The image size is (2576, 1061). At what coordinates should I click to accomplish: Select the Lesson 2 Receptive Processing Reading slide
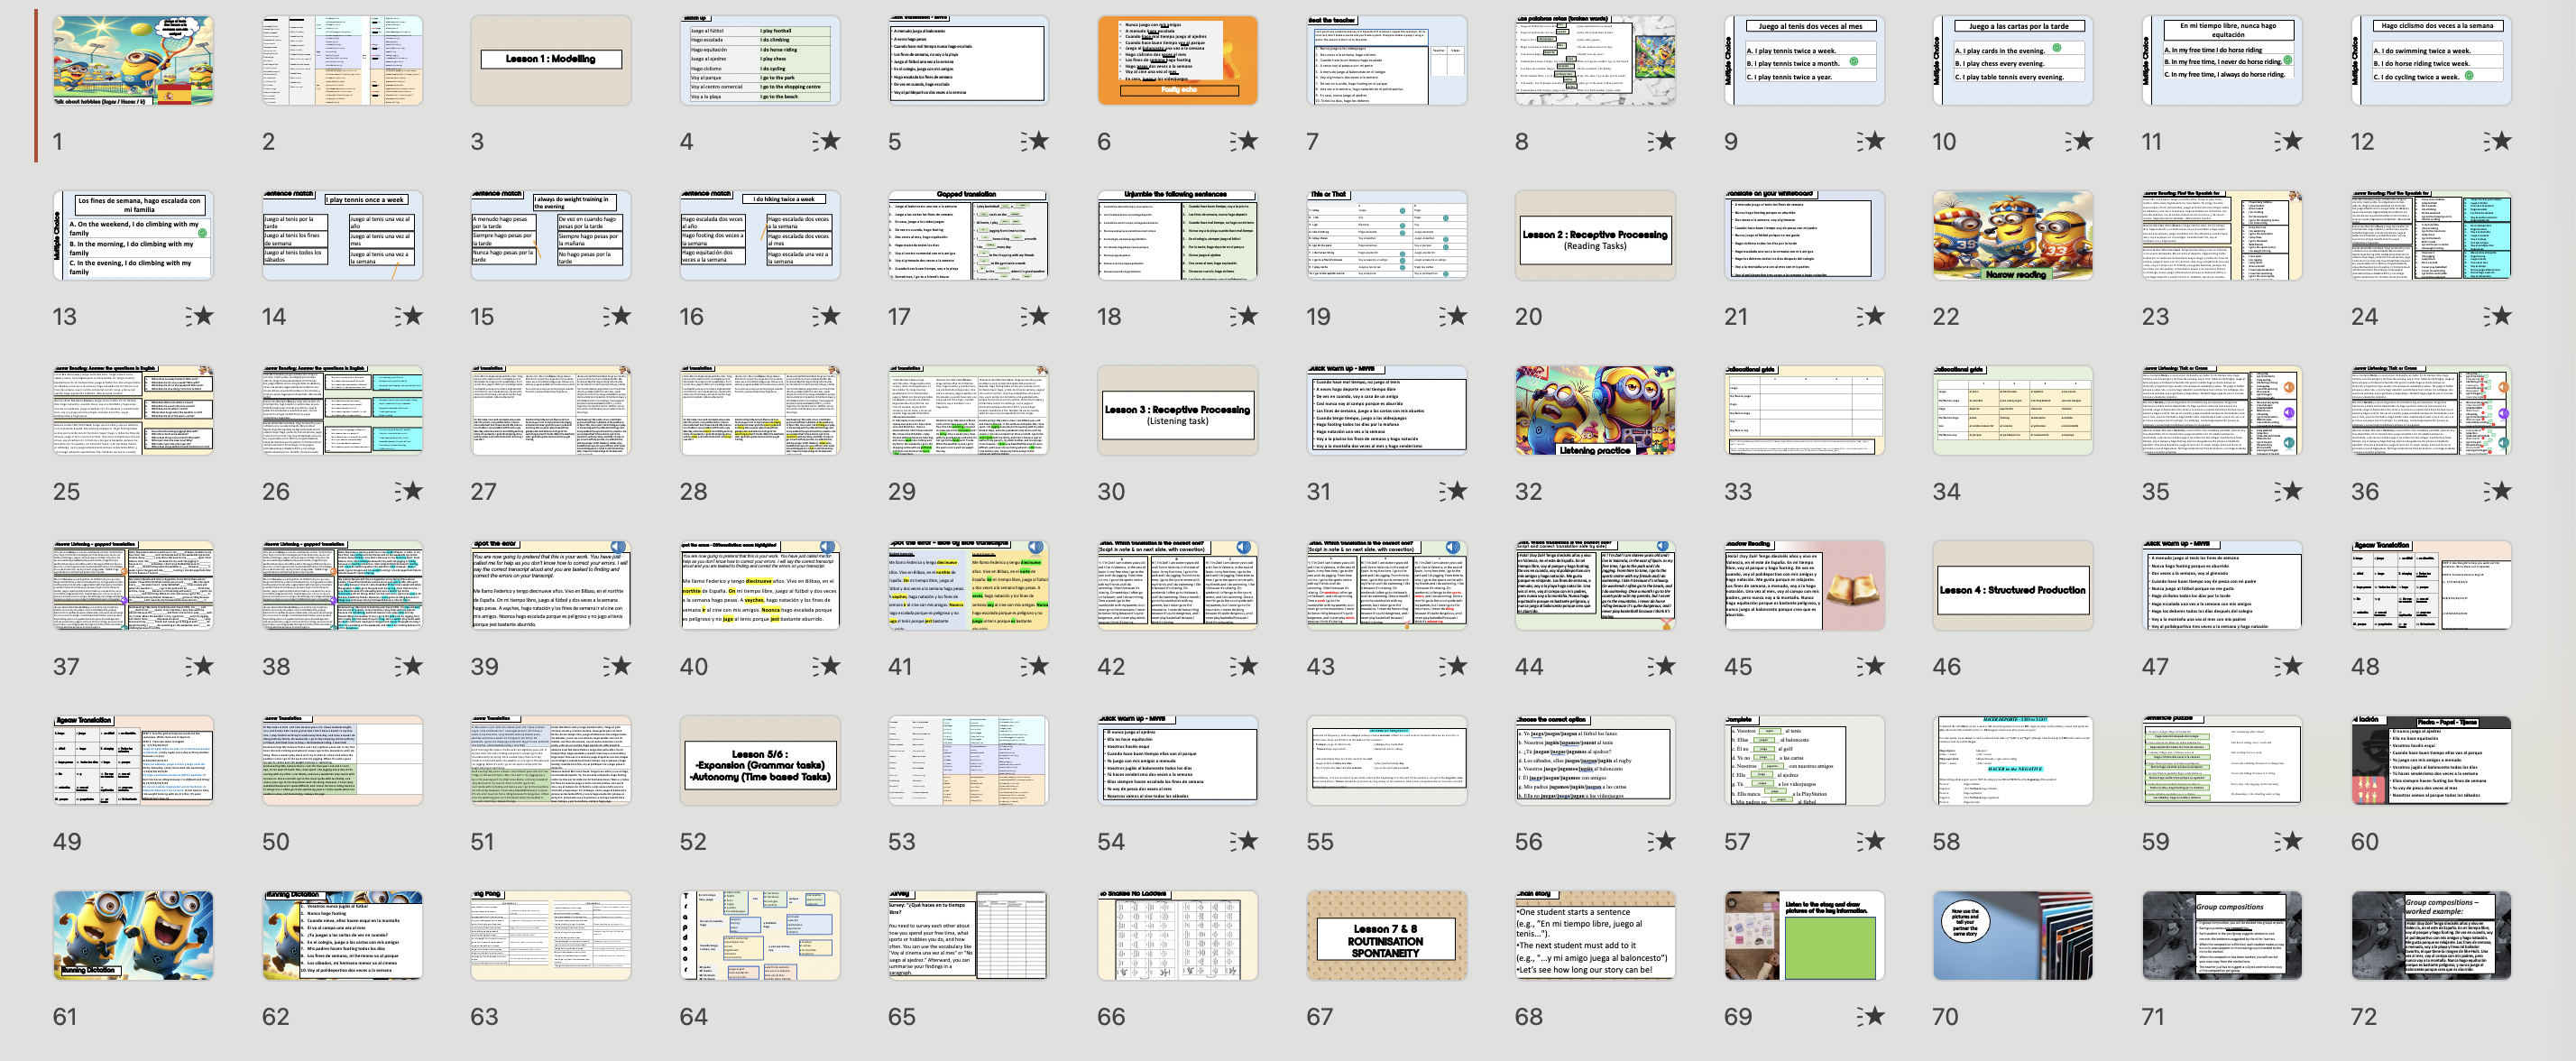[x=1596, y=235]
